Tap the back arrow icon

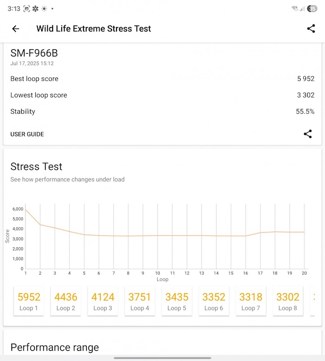coord(16,29)
